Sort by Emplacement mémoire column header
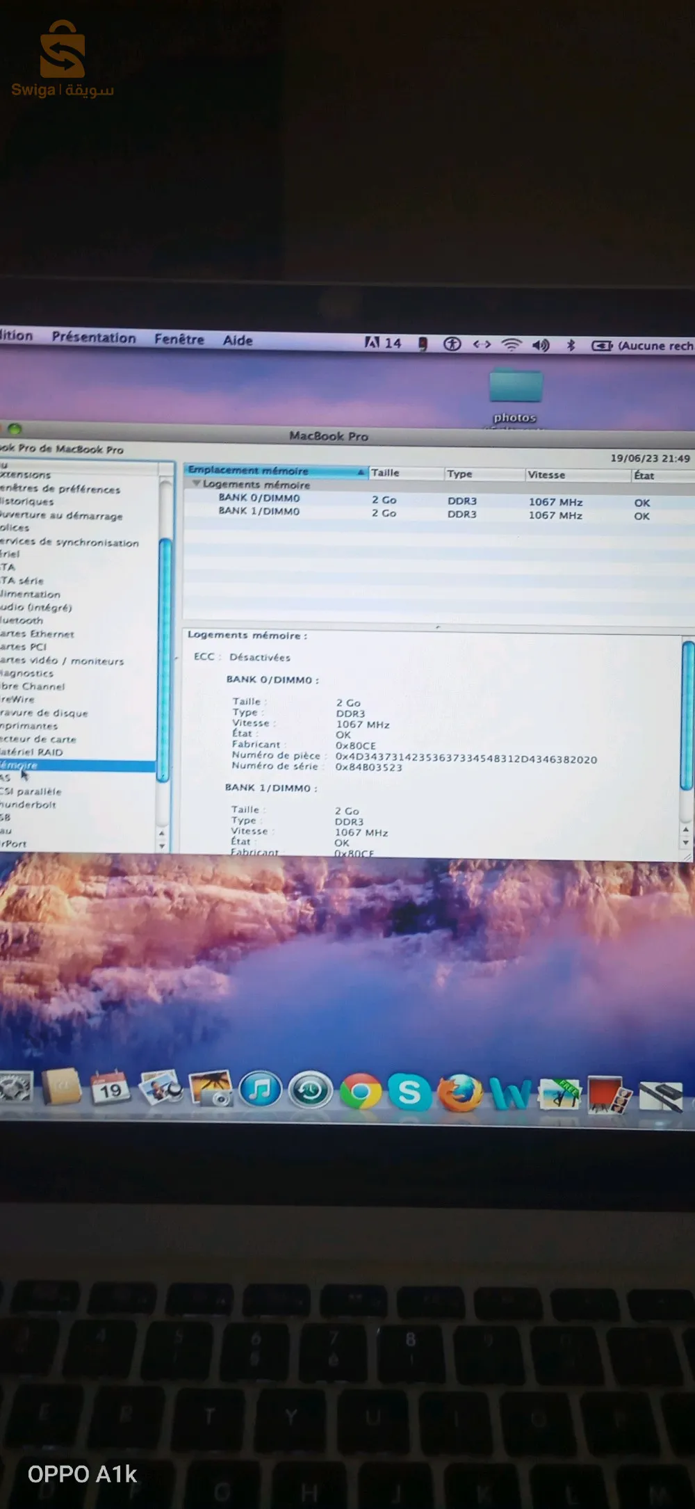 click(x=271, y=471)
